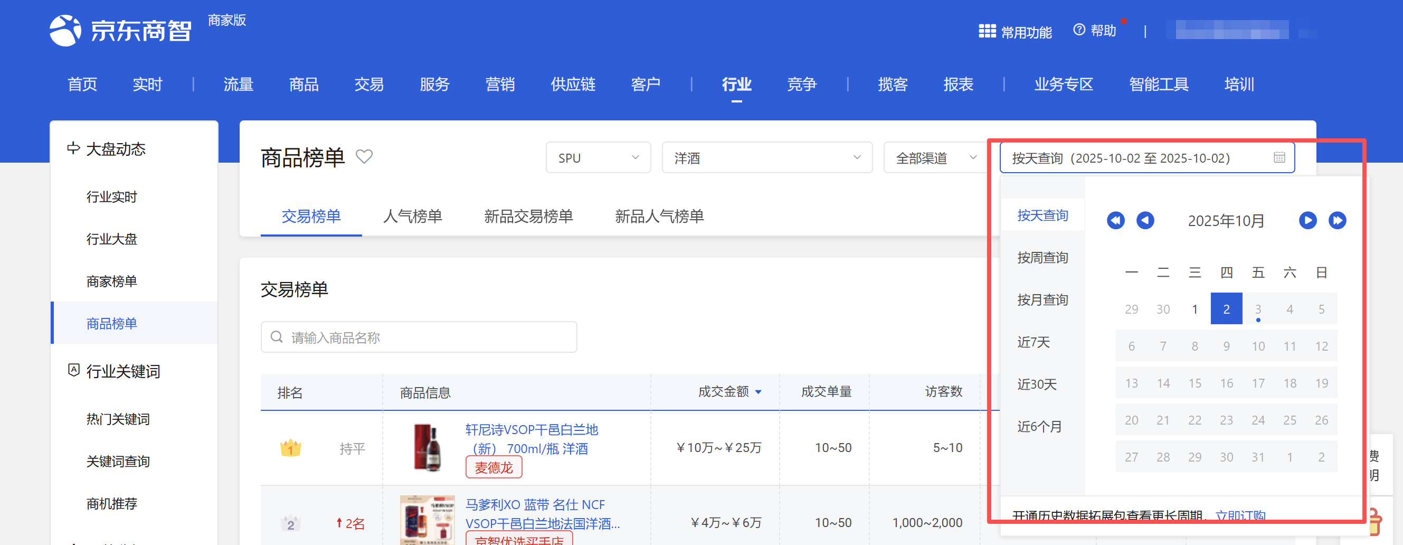
Task: Go to previous year in calendar
Action: click(x=1115, y=220)
